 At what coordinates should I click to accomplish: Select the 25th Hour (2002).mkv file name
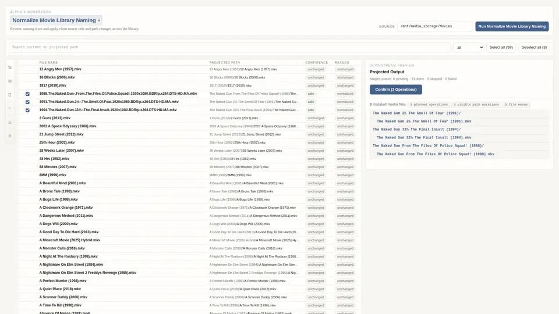tap(57, 142)
